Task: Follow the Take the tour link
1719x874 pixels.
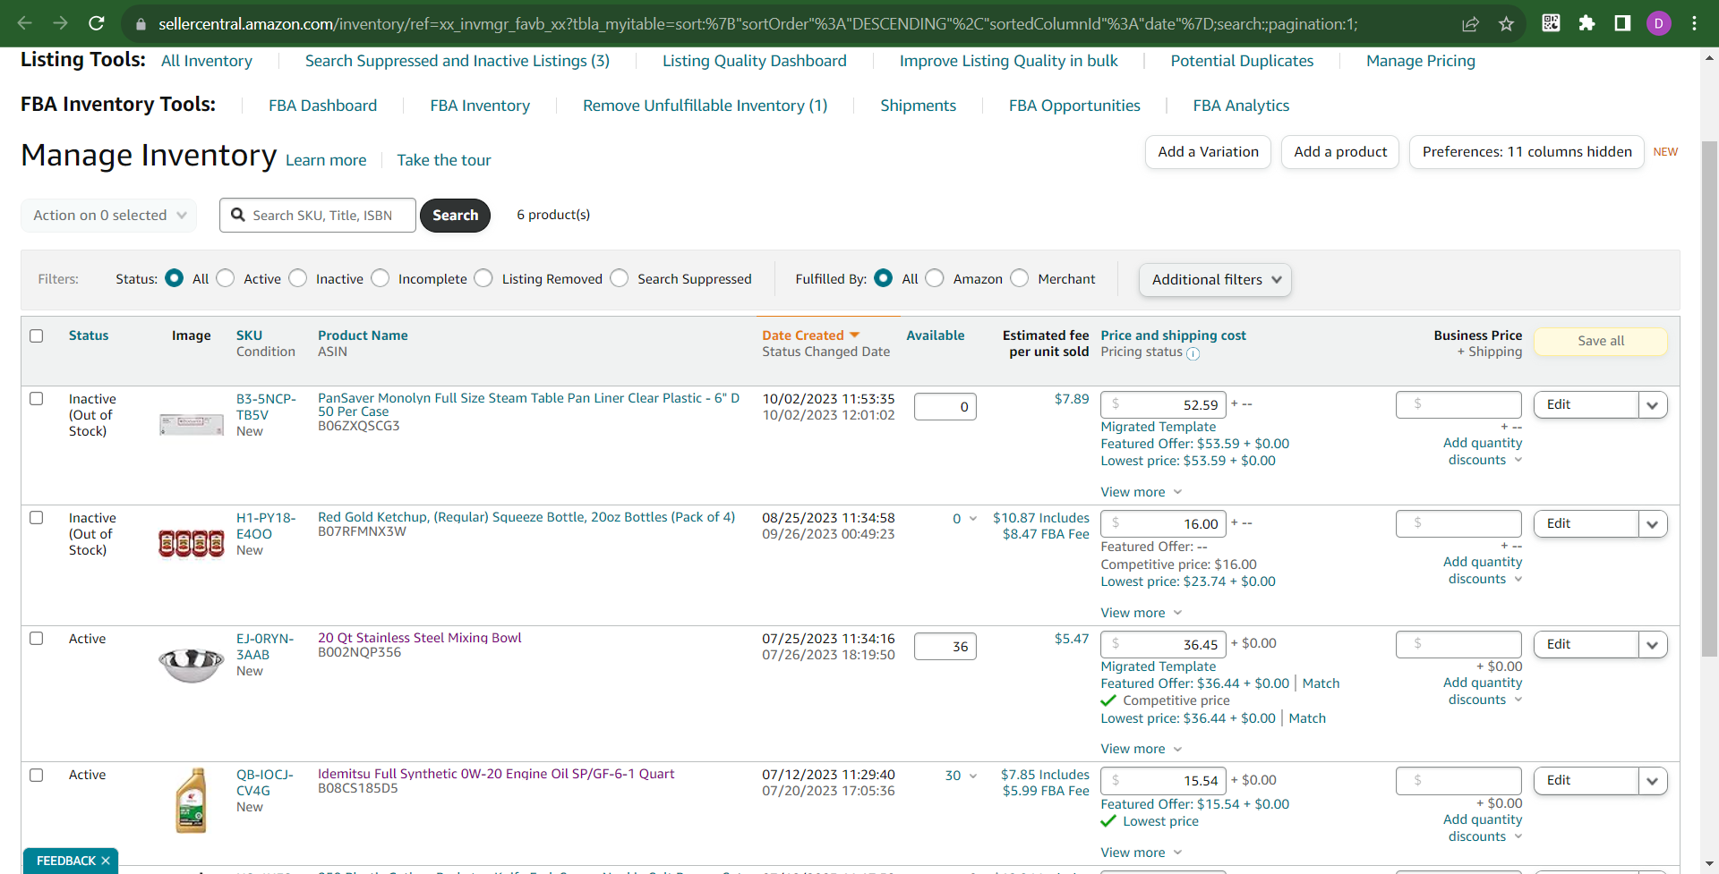Action: (444, 160)
